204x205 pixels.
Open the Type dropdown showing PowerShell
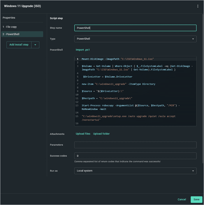[135, 39]
